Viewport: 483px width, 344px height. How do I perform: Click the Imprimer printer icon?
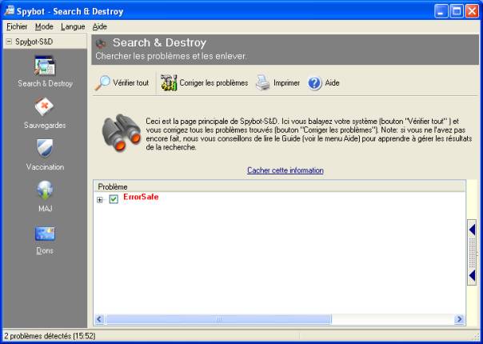[263, 82]
